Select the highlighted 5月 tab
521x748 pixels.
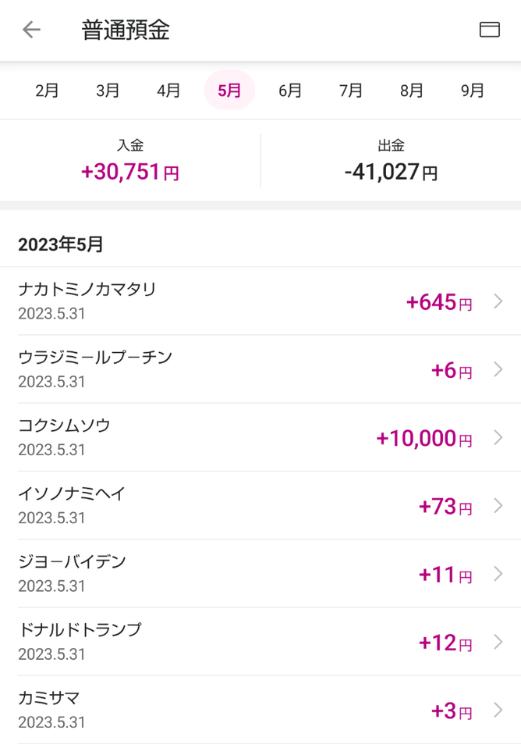tap(229, 91)
